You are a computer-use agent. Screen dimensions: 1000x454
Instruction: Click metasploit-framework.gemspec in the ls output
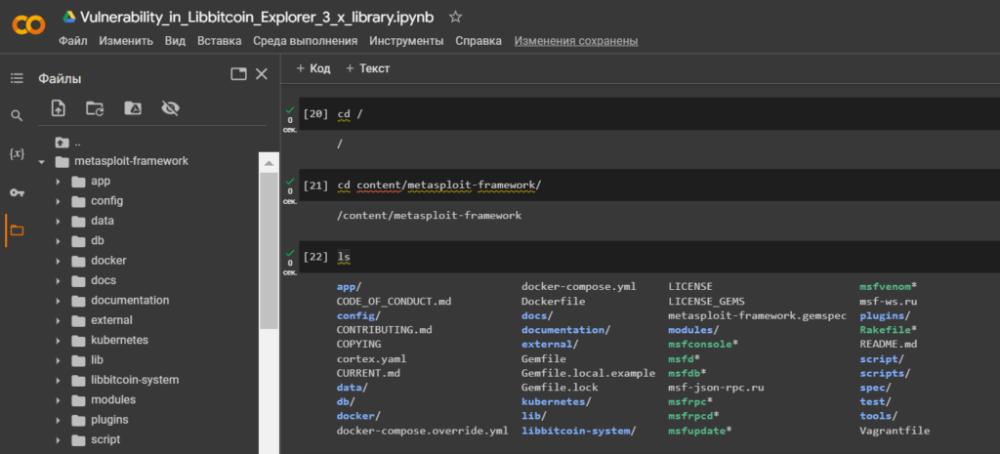pos(757,315)
